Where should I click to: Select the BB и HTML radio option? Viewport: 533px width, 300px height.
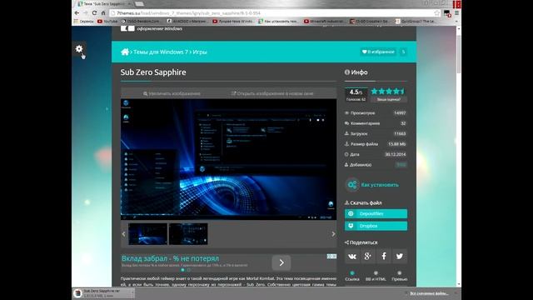coord(376,272)
